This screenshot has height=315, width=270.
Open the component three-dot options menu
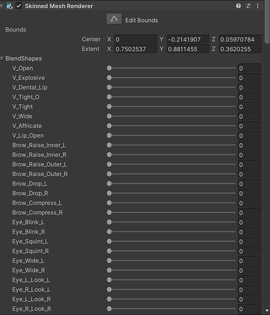coord(257,6)
